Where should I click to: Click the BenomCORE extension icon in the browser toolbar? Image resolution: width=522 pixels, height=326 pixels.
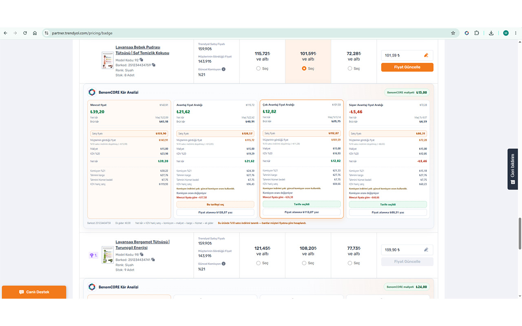[x=467, y=33]
